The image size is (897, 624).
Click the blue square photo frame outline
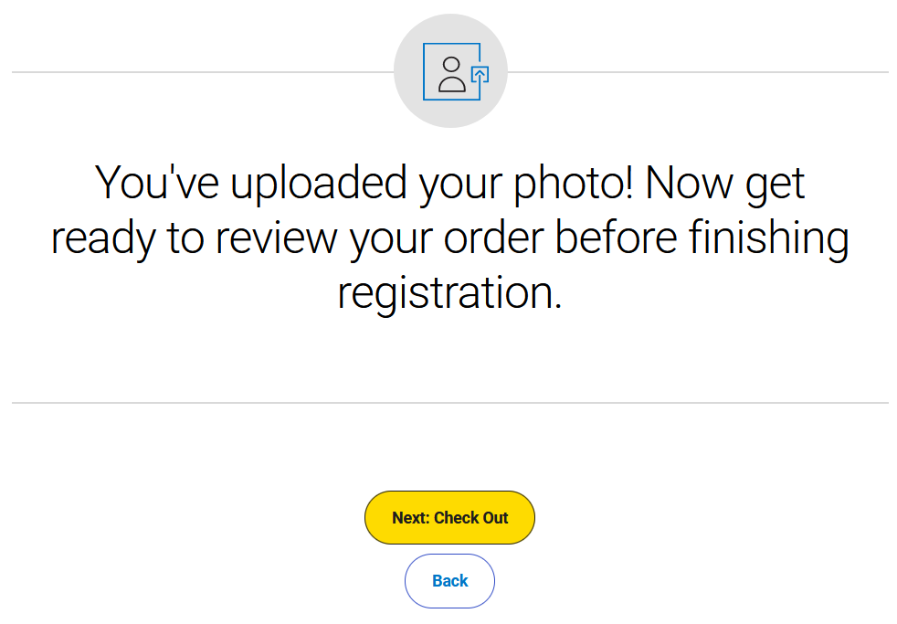click(427, 71)
